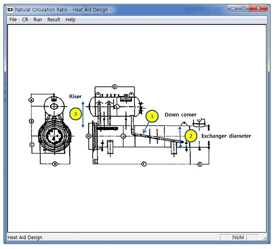The width and height of the screenshot is (276, 249).
Task: Open the Run menu
Action: (37, 19)
